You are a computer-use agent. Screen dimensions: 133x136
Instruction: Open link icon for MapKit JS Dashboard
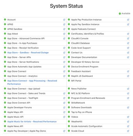(x=128, y=76)
